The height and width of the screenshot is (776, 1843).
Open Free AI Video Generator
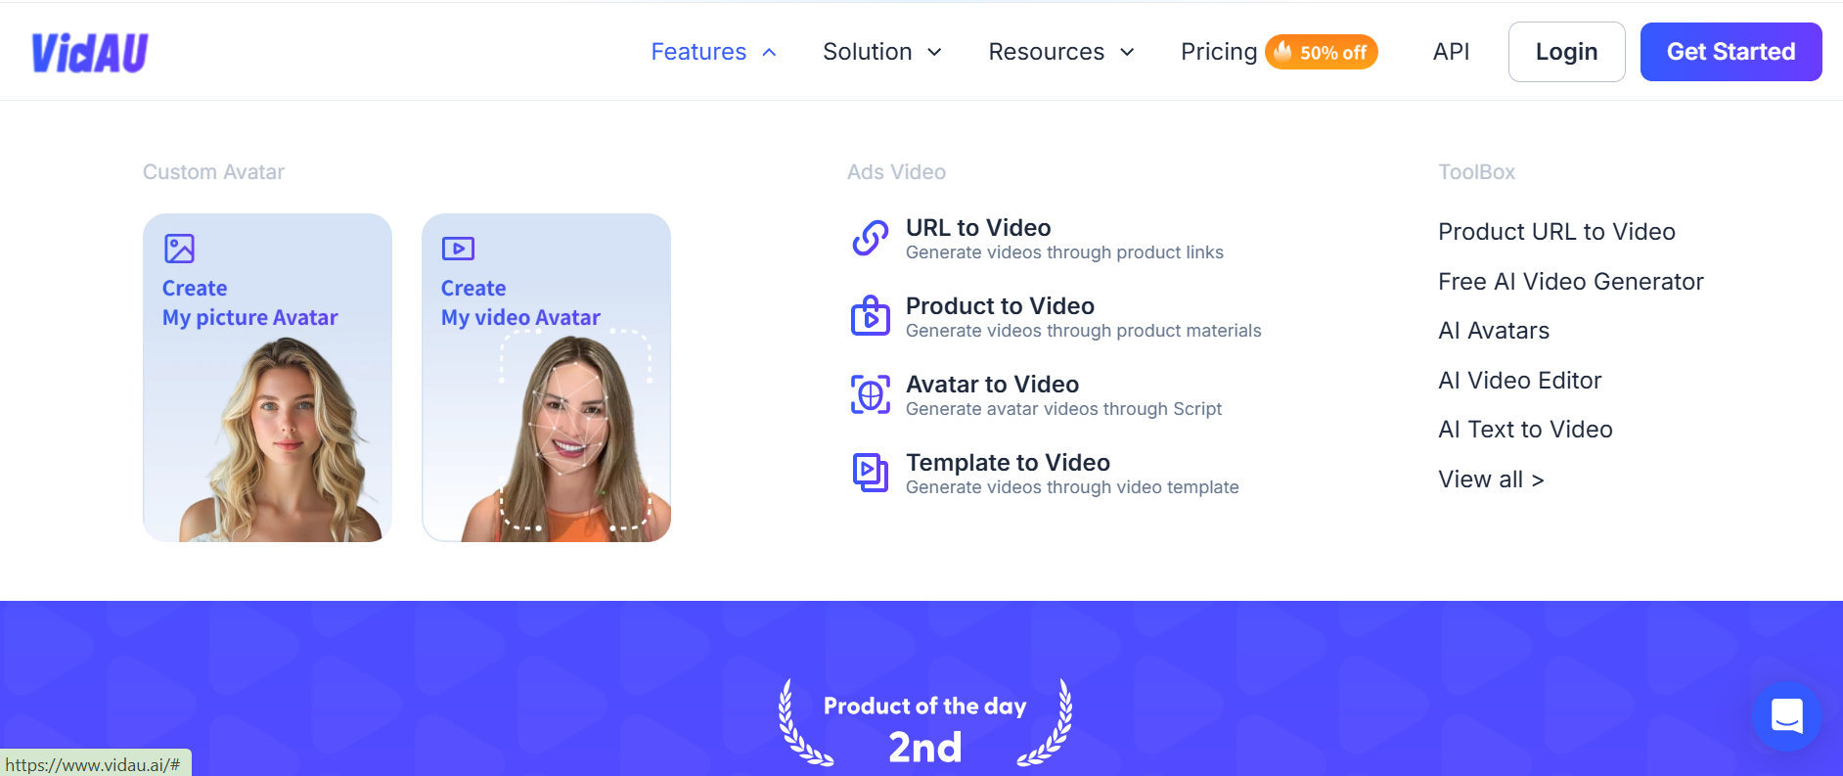pos(1570,282)
